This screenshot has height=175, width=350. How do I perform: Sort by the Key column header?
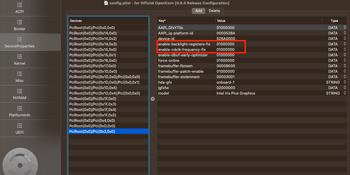[186, 21]
